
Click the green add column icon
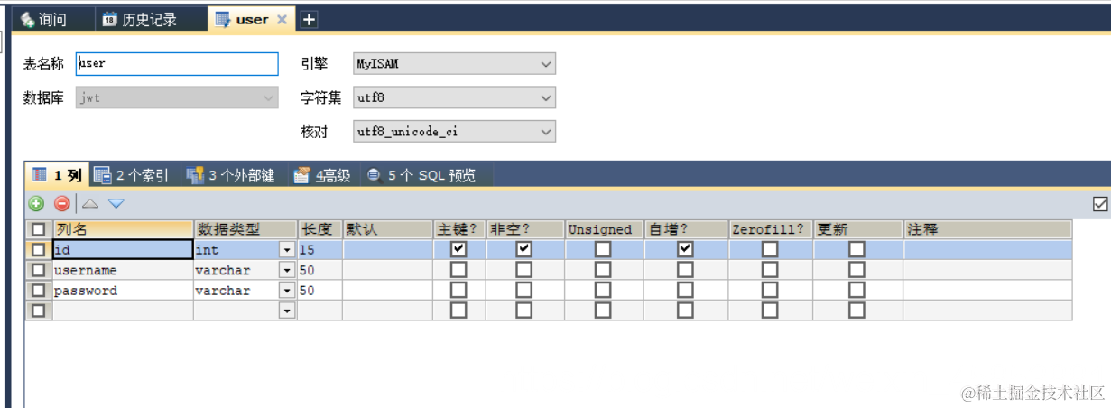point(37,204)
